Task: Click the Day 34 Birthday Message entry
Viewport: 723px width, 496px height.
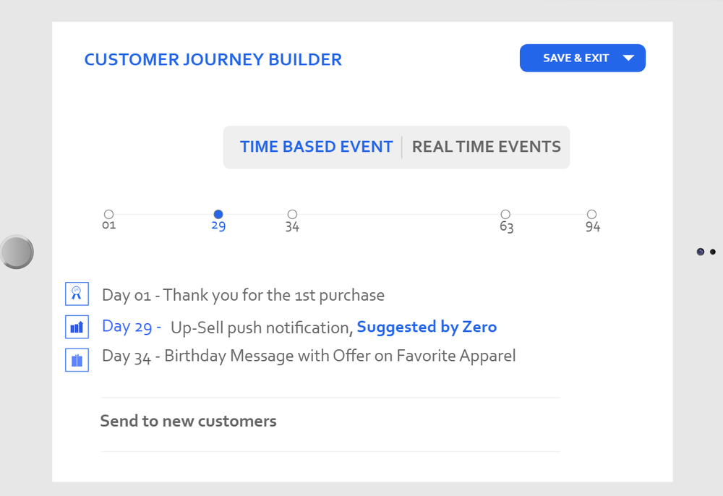Action: (309, 356)
